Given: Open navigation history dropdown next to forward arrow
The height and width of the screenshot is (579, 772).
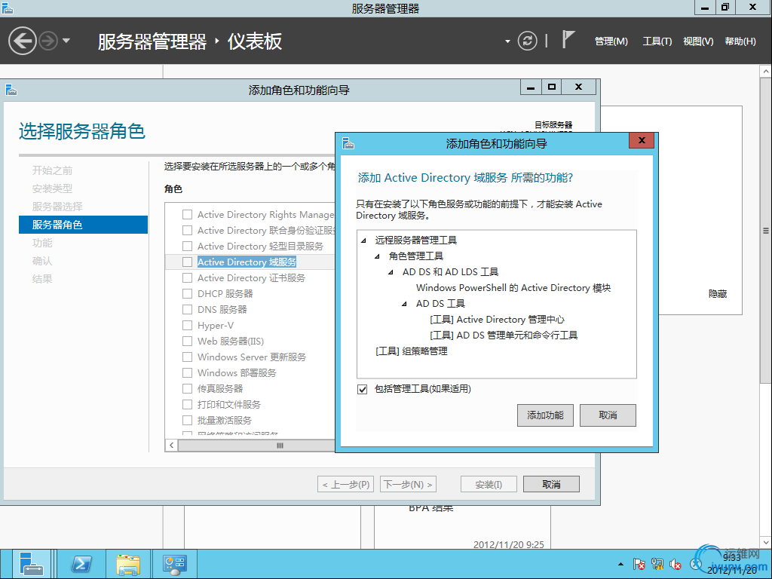Looking at the screenshot, I should (x=66, y=41).
